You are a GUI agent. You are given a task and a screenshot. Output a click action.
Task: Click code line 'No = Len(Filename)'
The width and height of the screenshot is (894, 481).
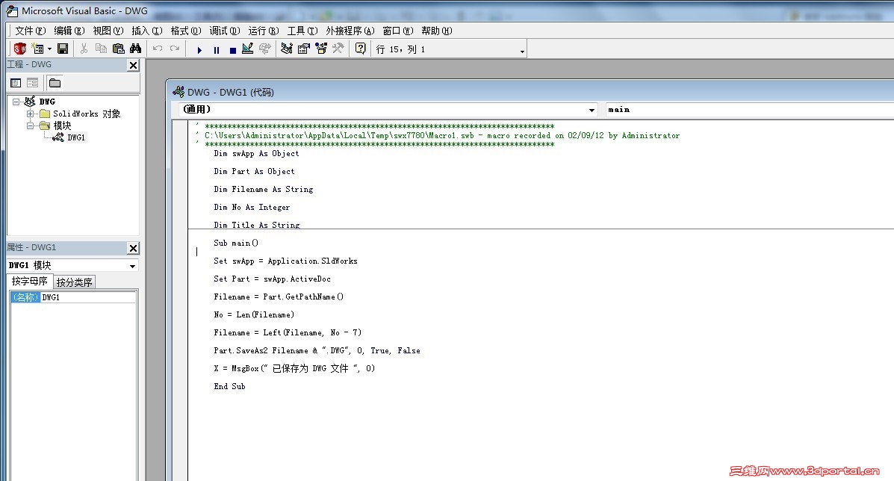254,314
